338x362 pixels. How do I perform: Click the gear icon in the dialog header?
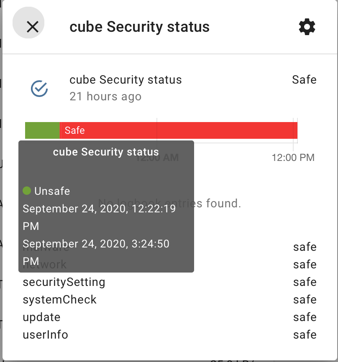[307, 27]
